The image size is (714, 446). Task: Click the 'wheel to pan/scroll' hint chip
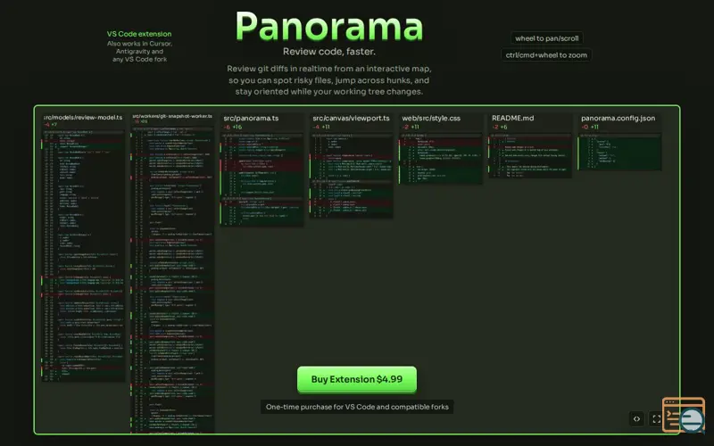[547, 38]
